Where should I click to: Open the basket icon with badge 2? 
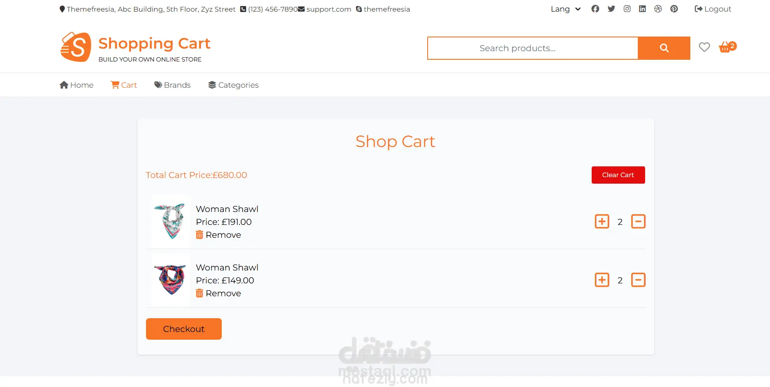(727, 47)
